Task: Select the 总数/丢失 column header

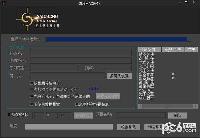Action: (173, 50)
